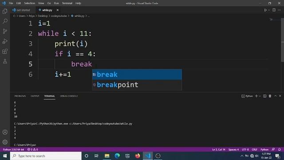
Task: Kill the terminal with trash icon
Action: coord(270,96)
